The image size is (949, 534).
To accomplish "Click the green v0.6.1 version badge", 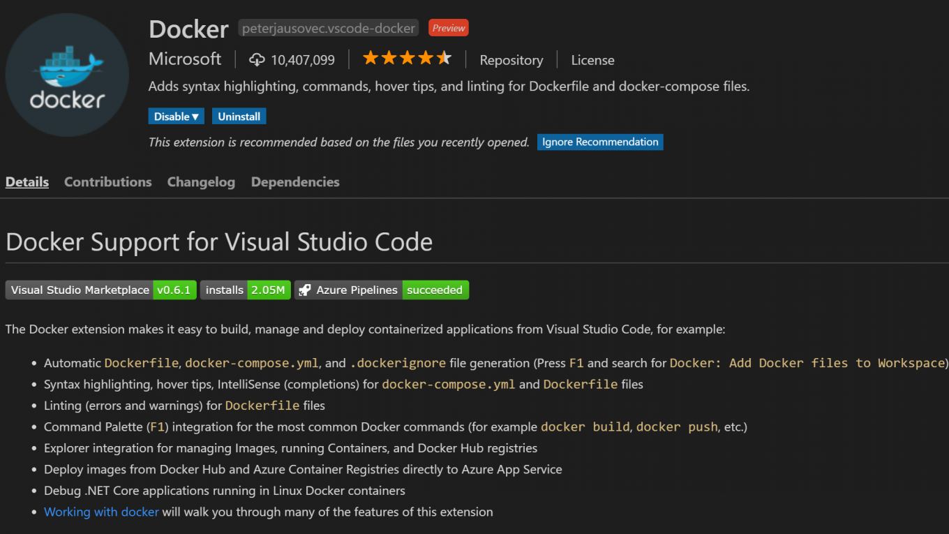I will point(174,290).
